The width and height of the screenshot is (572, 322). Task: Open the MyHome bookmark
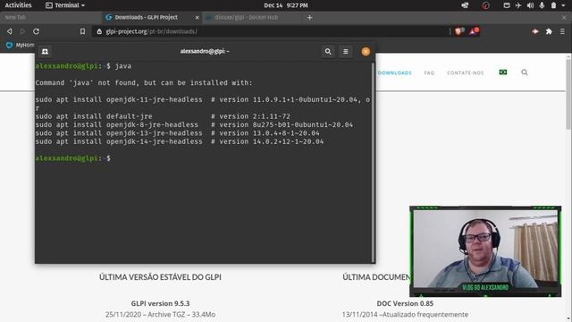tap(21, 45)
